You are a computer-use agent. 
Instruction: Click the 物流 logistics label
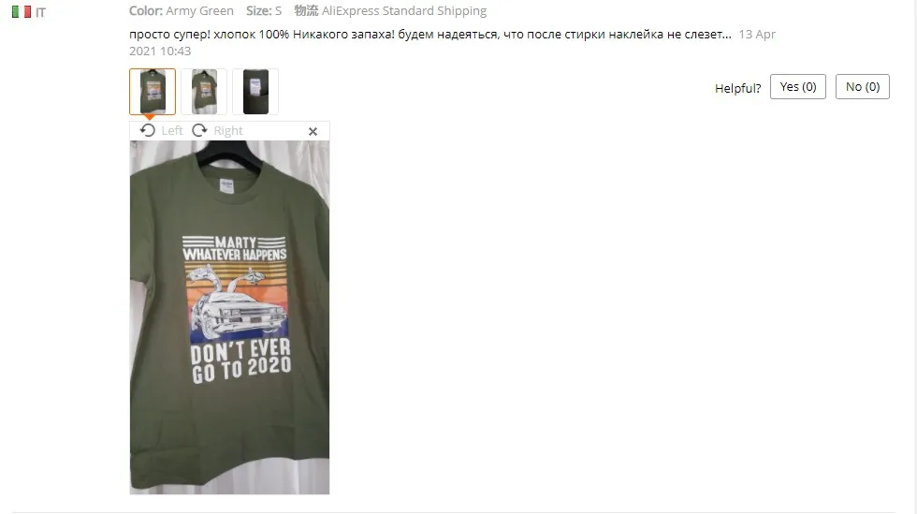306,10
